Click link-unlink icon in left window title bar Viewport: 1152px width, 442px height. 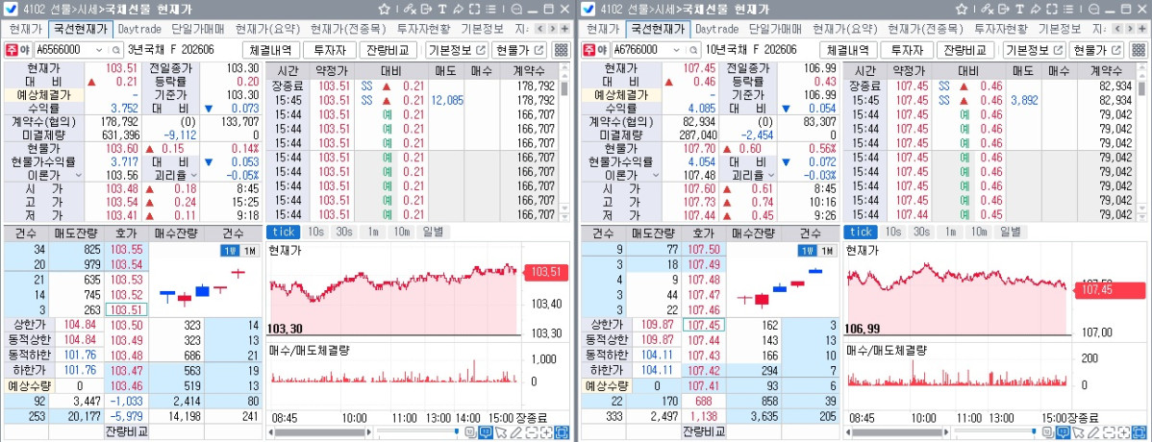coord(410,10)
